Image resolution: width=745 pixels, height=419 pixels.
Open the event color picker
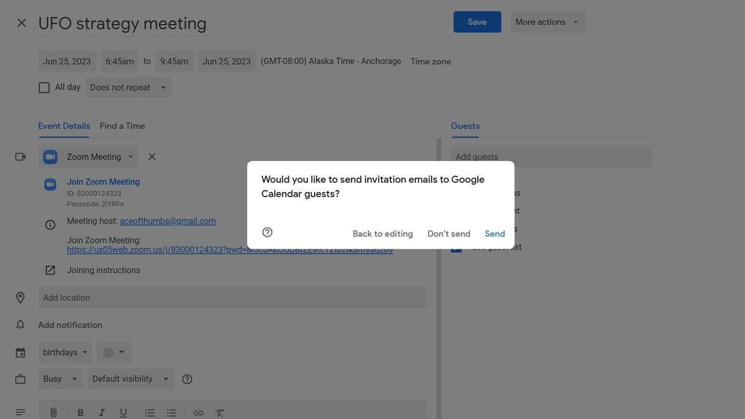(x=114, y=353)
